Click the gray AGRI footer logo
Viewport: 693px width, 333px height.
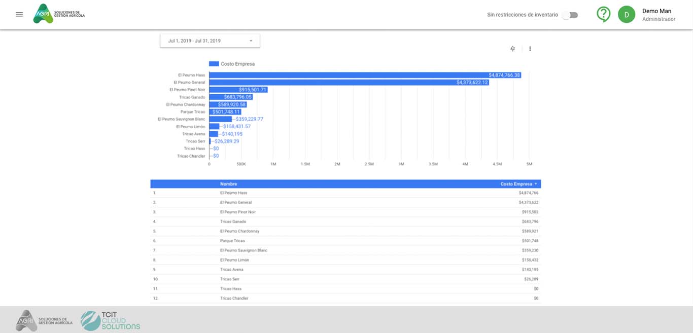tap(44, 320)
